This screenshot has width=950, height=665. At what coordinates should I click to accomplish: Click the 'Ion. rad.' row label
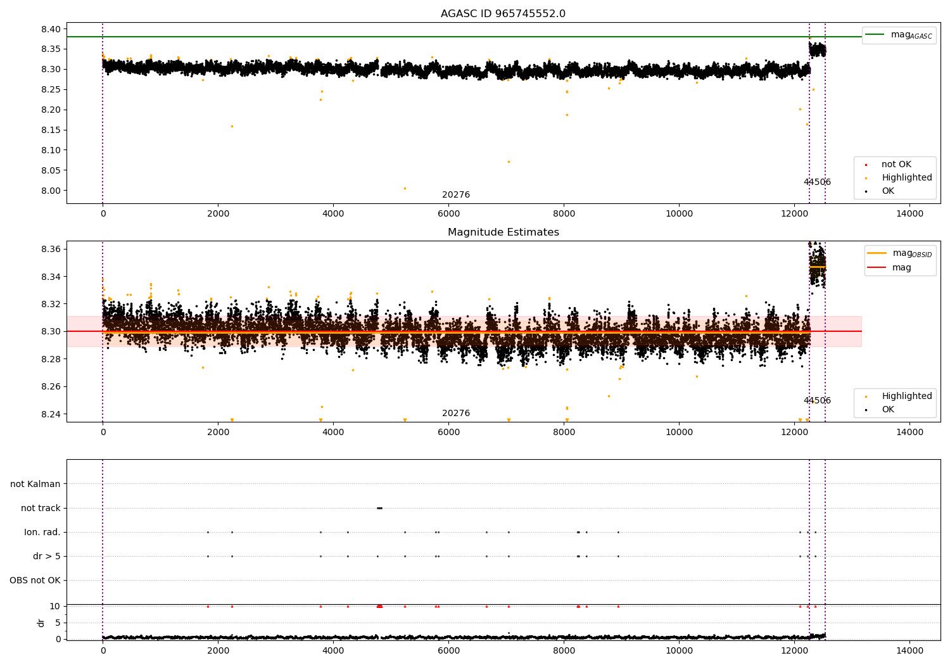click(x=42, y=533)
